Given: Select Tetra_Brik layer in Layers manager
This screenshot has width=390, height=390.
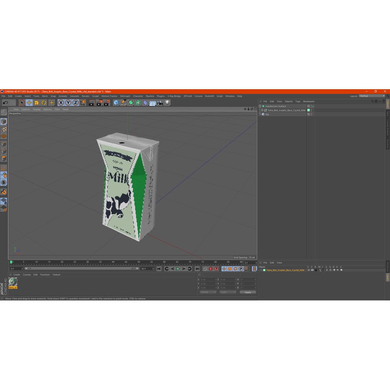Looking at the screenshot, I should tap(285, 270).
